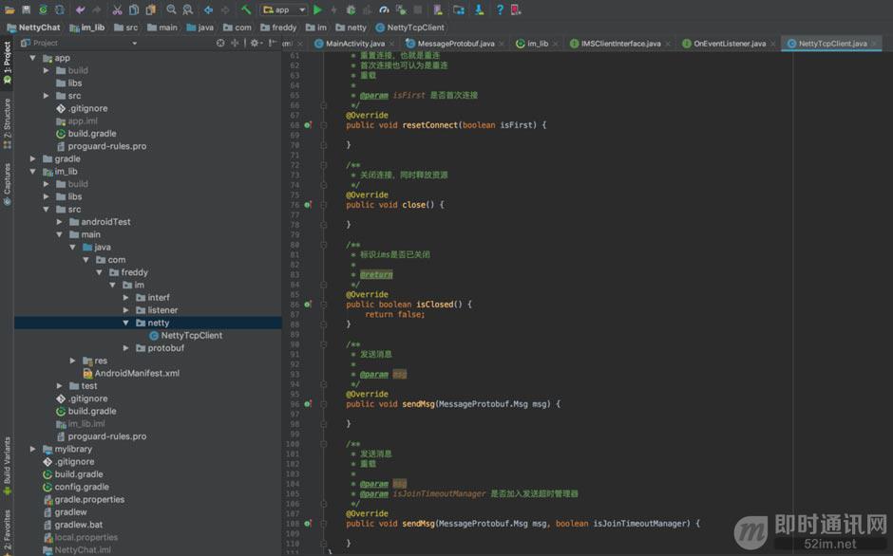Collapse the im_lib module tree node

tap(34, 172)
